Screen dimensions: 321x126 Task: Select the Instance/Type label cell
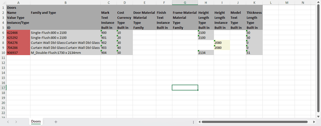[18, 23]
